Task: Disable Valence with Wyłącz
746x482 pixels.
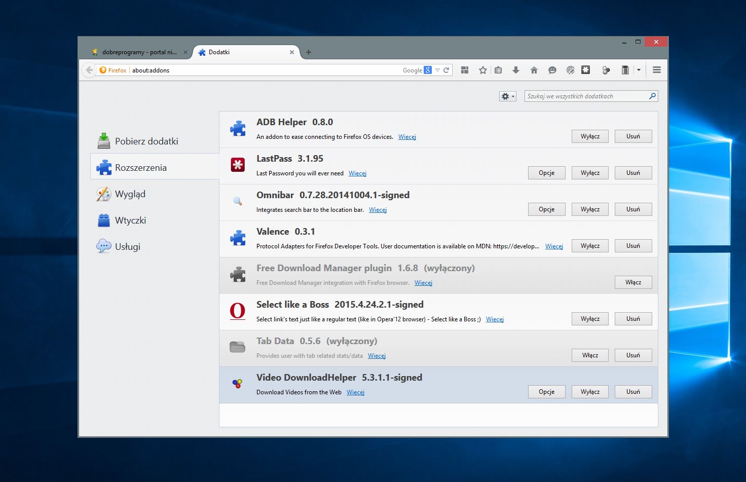Action: click(590, 246)
